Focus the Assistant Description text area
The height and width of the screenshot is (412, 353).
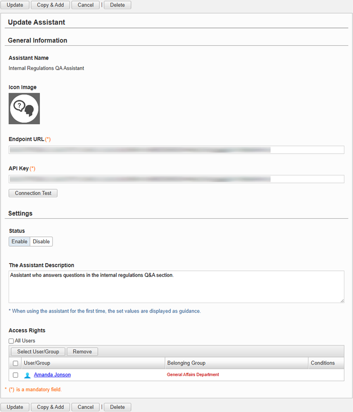[177, 286]
